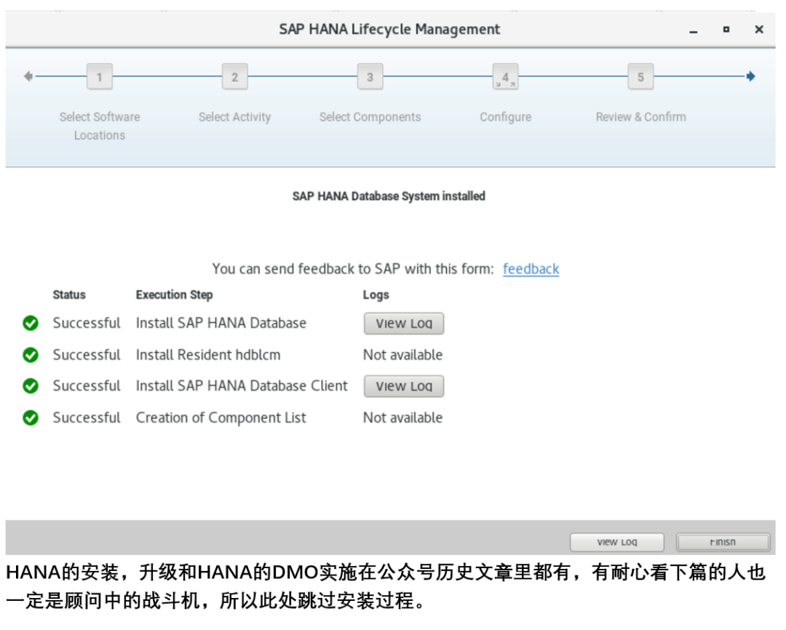Click the 'Execution Step' column header
The width and height of the screenshot is (786, 630).
(175, 295)
